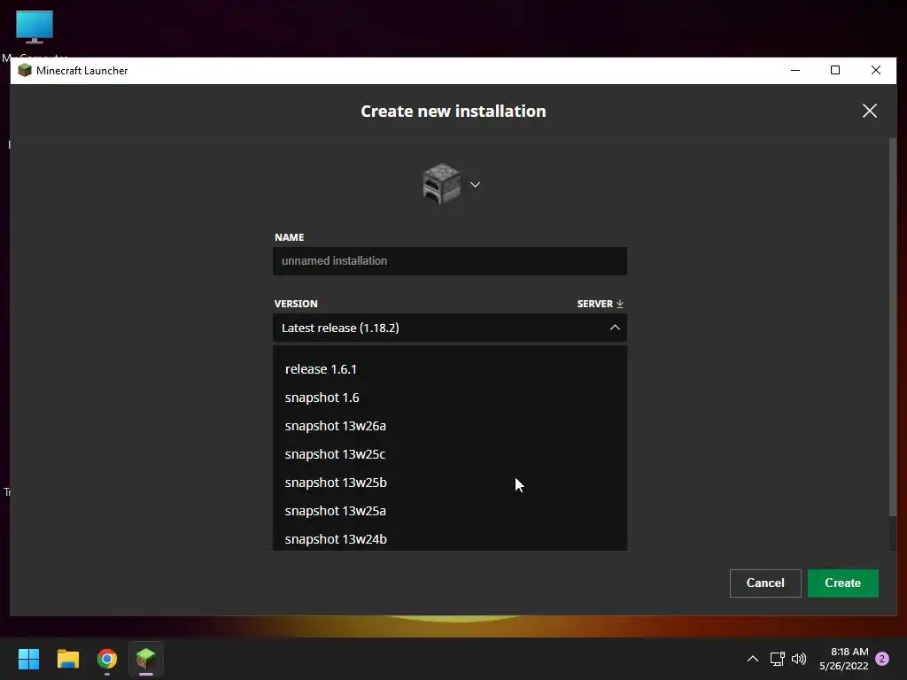Pick snapshot 13w25a

[449, 511]
